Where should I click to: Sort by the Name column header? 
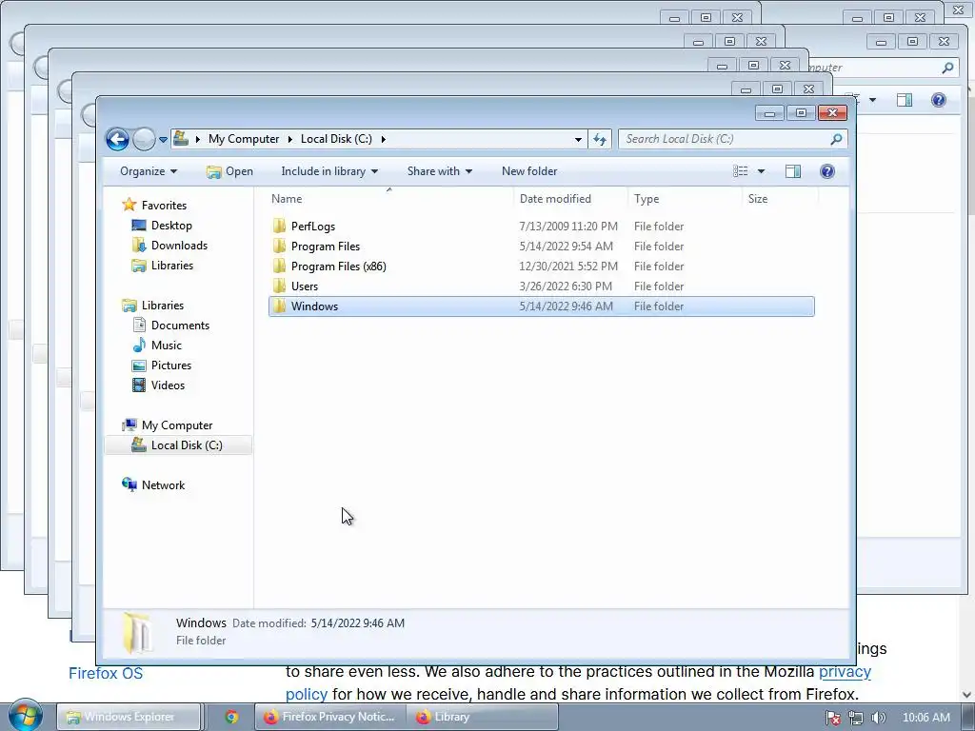389,199
